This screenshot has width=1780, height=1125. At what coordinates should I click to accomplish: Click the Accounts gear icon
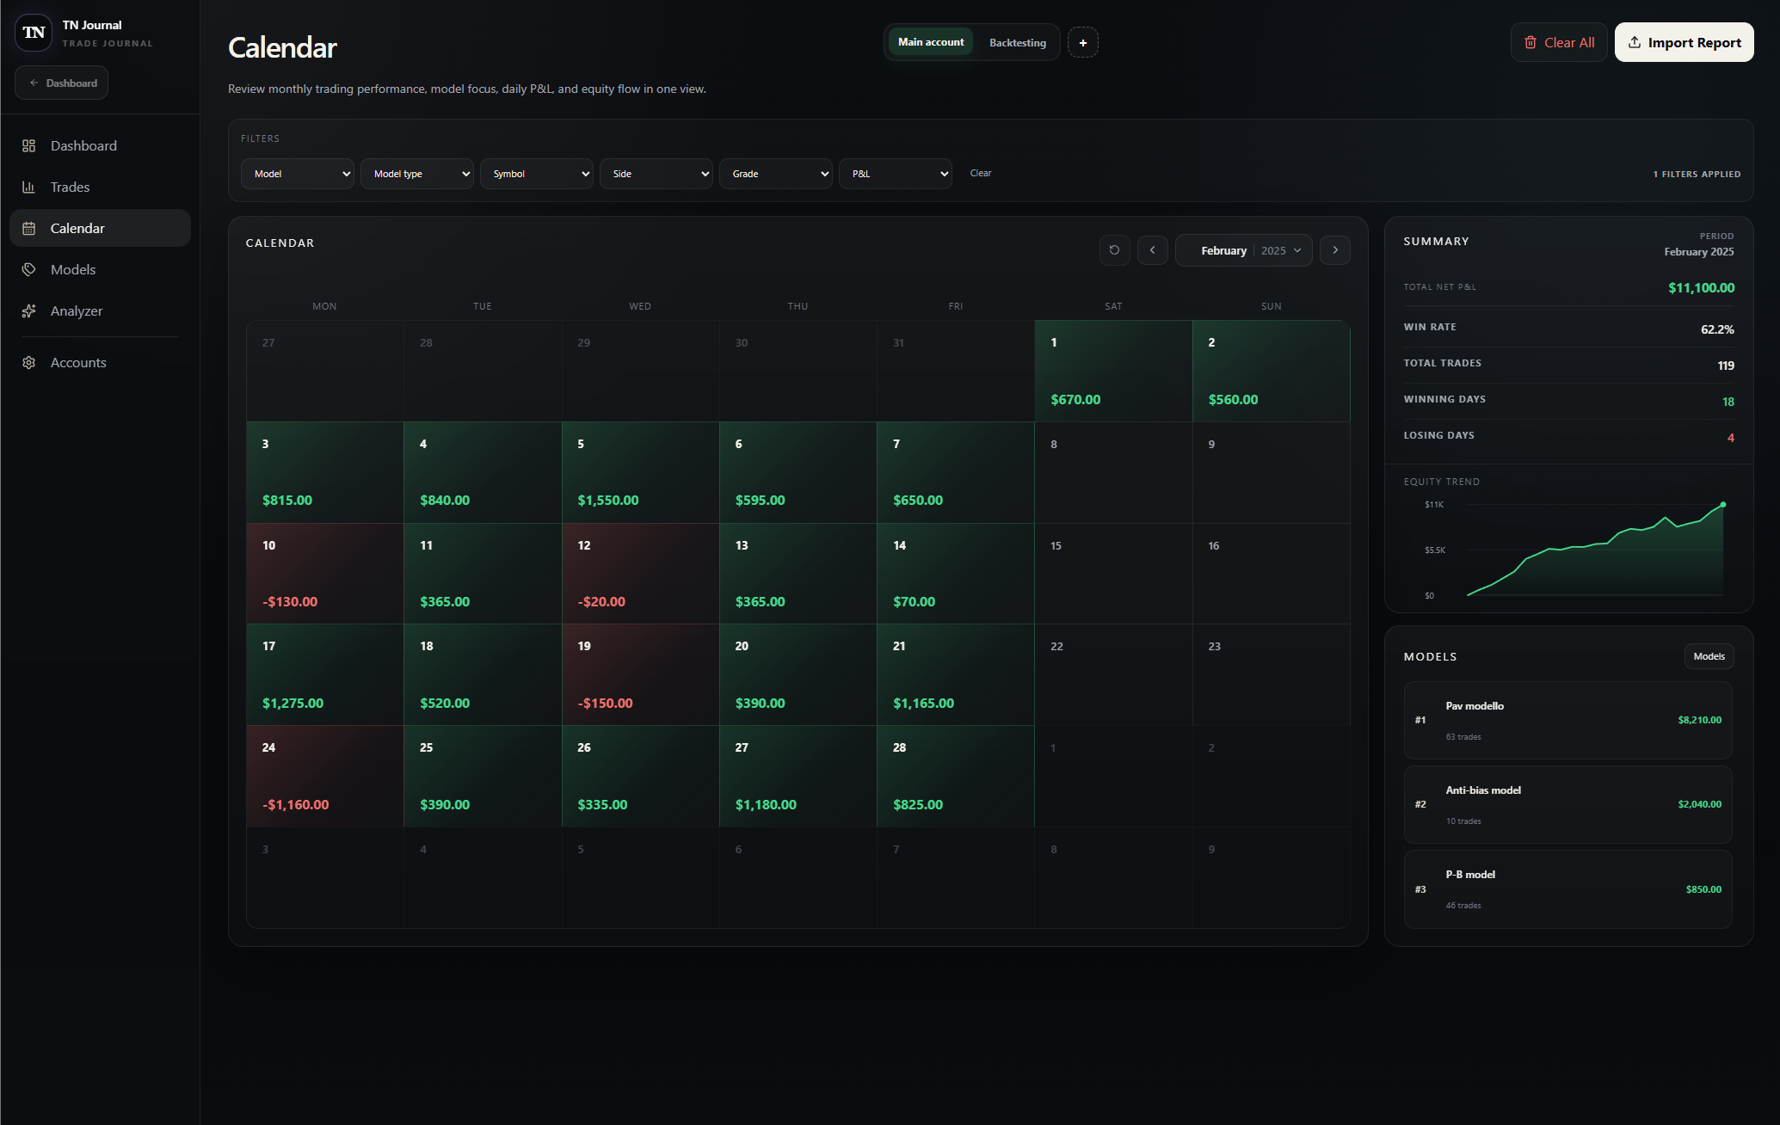pyautogui.click(x=28, y=363)
